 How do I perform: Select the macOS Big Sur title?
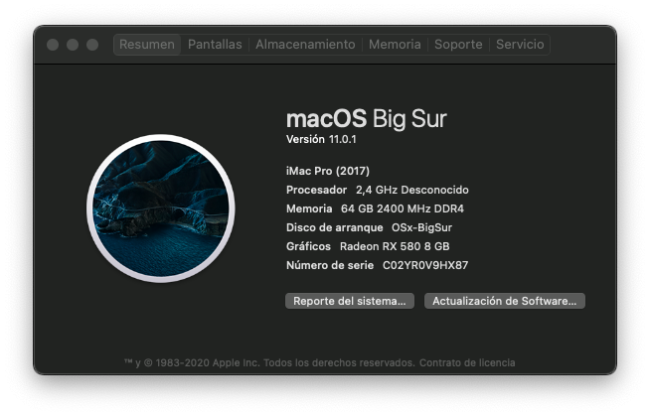tap(367, 119)
